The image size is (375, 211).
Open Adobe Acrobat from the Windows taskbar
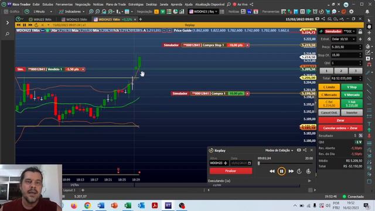[155, 206]
